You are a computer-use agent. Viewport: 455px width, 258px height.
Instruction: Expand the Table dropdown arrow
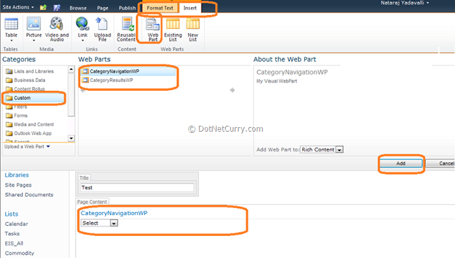[11, 41]
